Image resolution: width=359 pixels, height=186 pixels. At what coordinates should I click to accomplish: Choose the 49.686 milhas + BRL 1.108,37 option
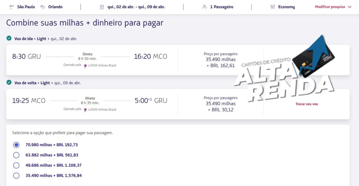click(16, 165)
